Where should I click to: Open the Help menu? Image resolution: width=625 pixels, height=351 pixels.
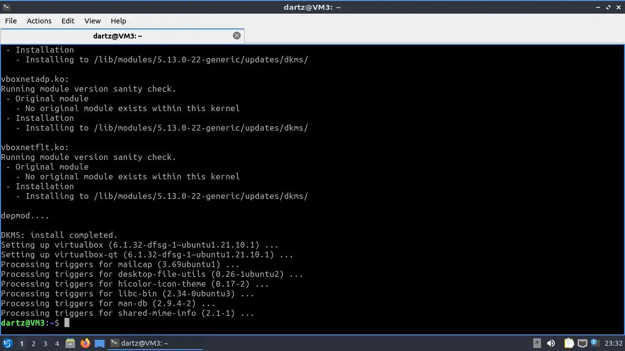(118, 21)
